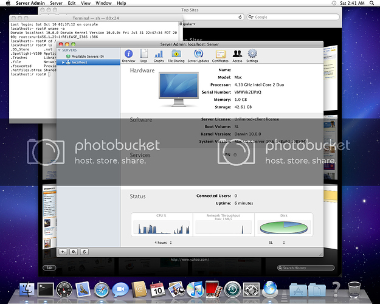Open the Settings gear in Server Admin toolbar
Viewport: 380px width, 304px height.
click(x=252, y=56)
